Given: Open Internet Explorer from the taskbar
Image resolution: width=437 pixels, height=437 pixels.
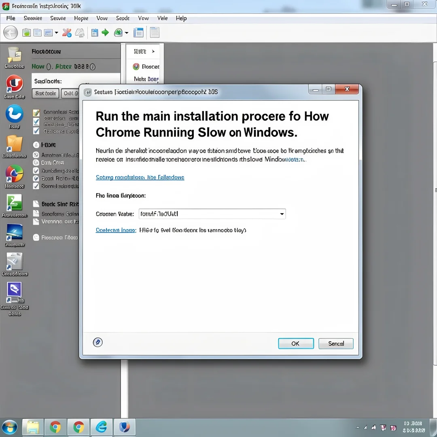Looking at the screenshot, I should [101, 427].
